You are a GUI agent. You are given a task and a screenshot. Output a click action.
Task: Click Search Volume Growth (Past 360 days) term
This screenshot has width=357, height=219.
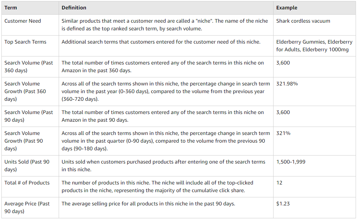[25, 91]
